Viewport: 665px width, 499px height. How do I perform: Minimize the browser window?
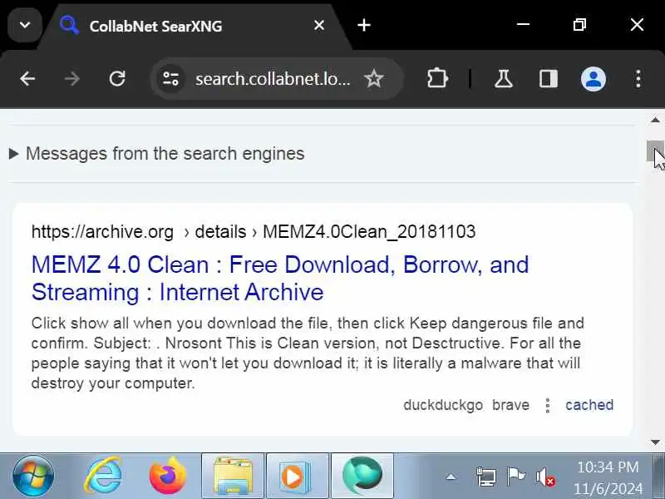[523, 25]
